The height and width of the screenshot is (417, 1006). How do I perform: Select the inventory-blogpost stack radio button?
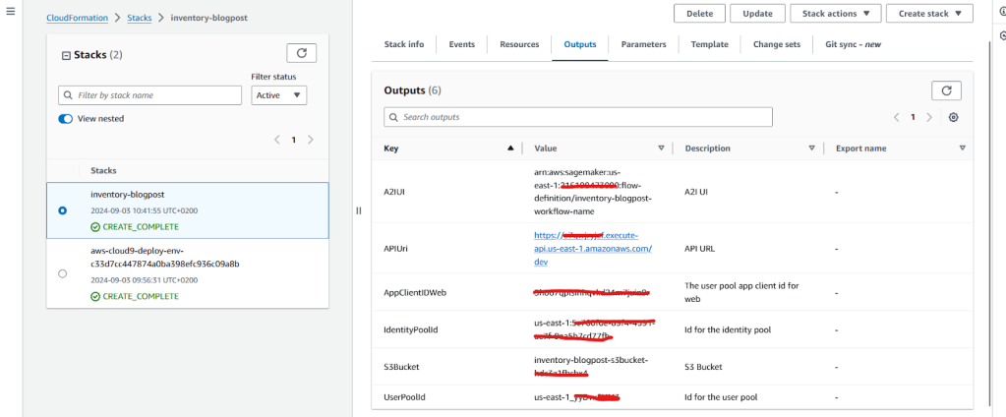64,209
